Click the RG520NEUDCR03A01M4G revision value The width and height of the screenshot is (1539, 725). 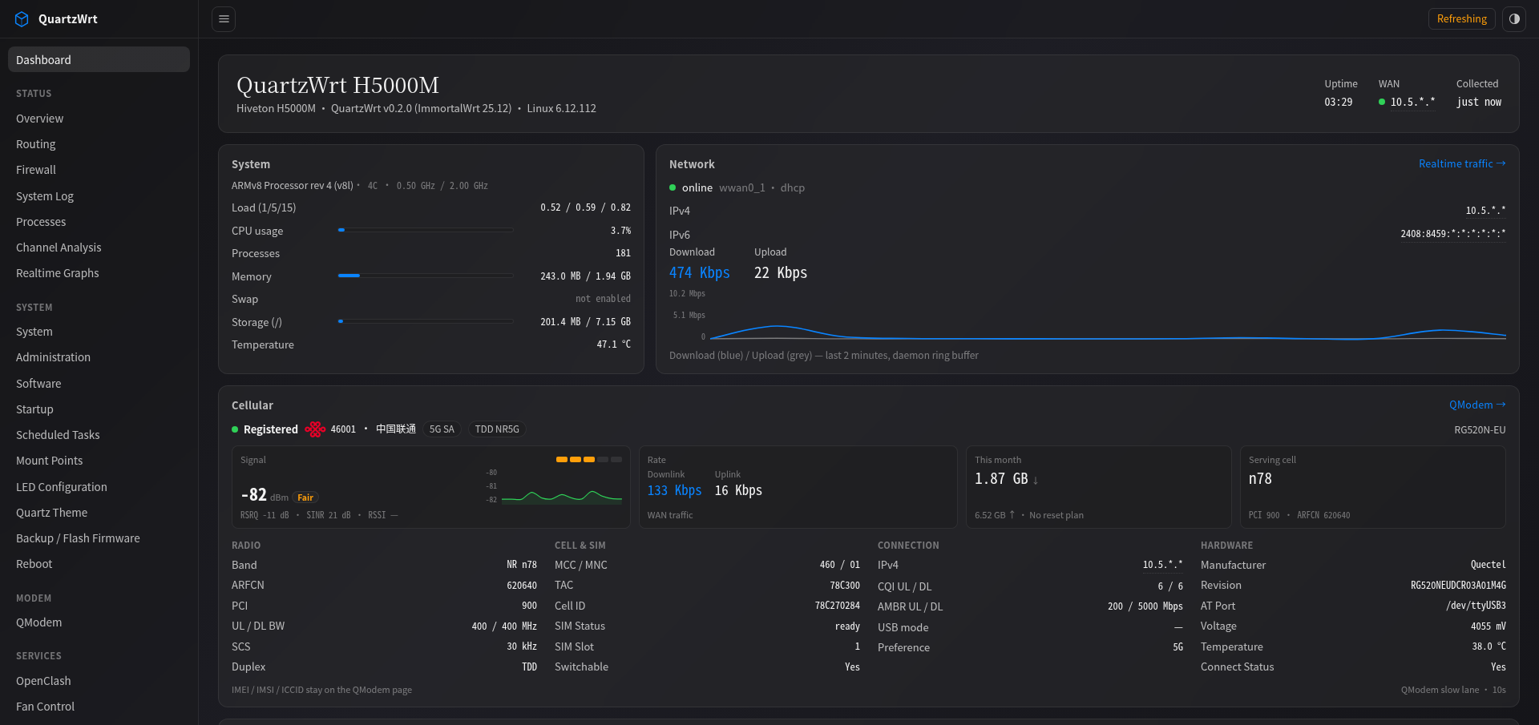point(1458,586)
